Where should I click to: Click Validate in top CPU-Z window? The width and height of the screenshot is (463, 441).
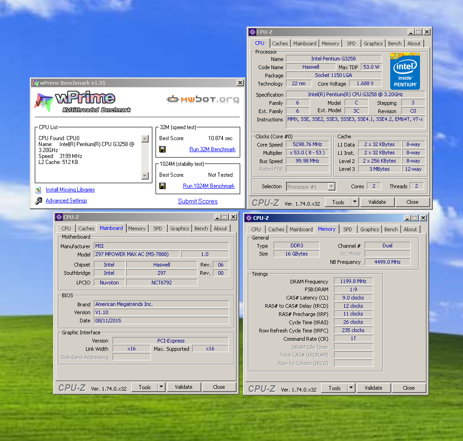tap(377, 202)
